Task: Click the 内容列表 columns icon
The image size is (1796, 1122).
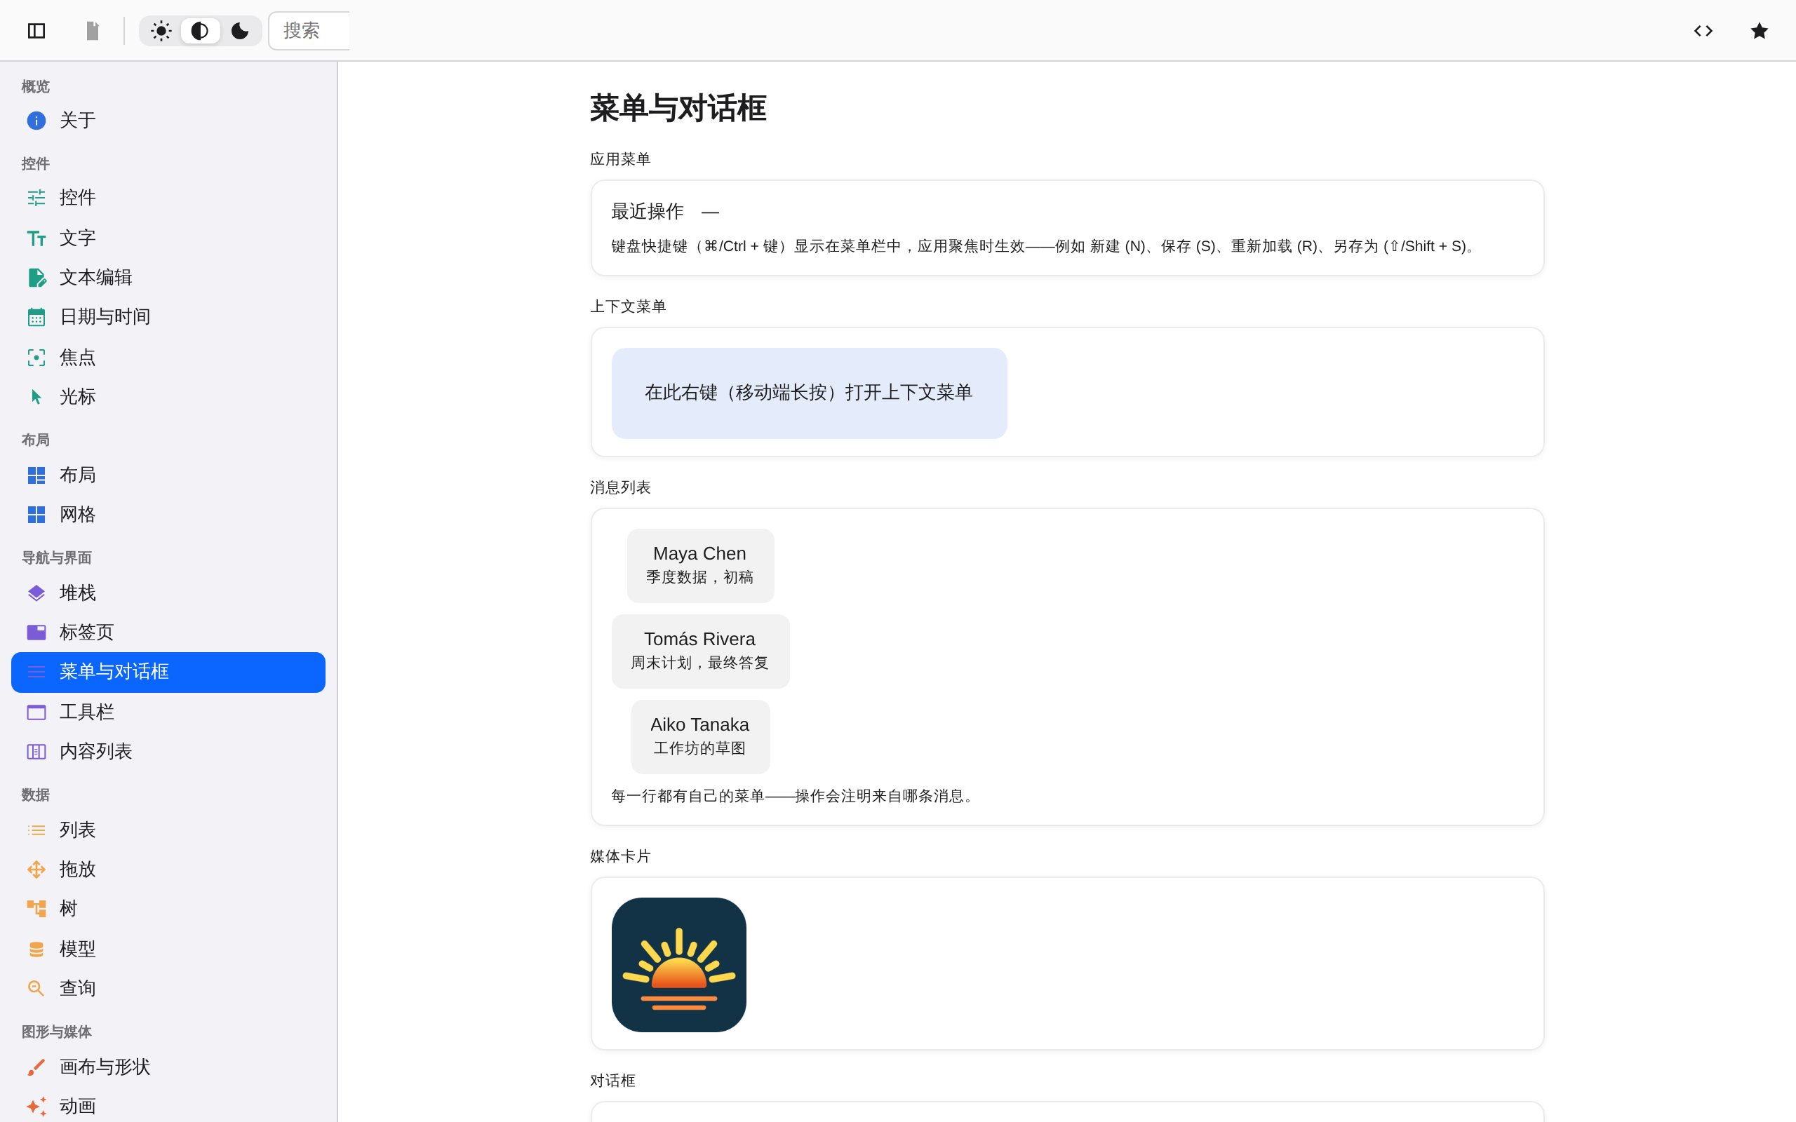Action: pos(36,752)
